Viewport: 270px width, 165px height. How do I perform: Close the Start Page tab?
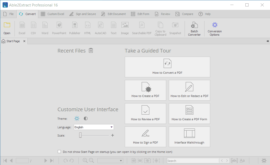(24, 41)
